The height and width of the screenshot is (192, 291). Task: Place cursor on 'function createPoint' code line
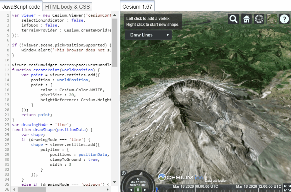coord(56,70)
